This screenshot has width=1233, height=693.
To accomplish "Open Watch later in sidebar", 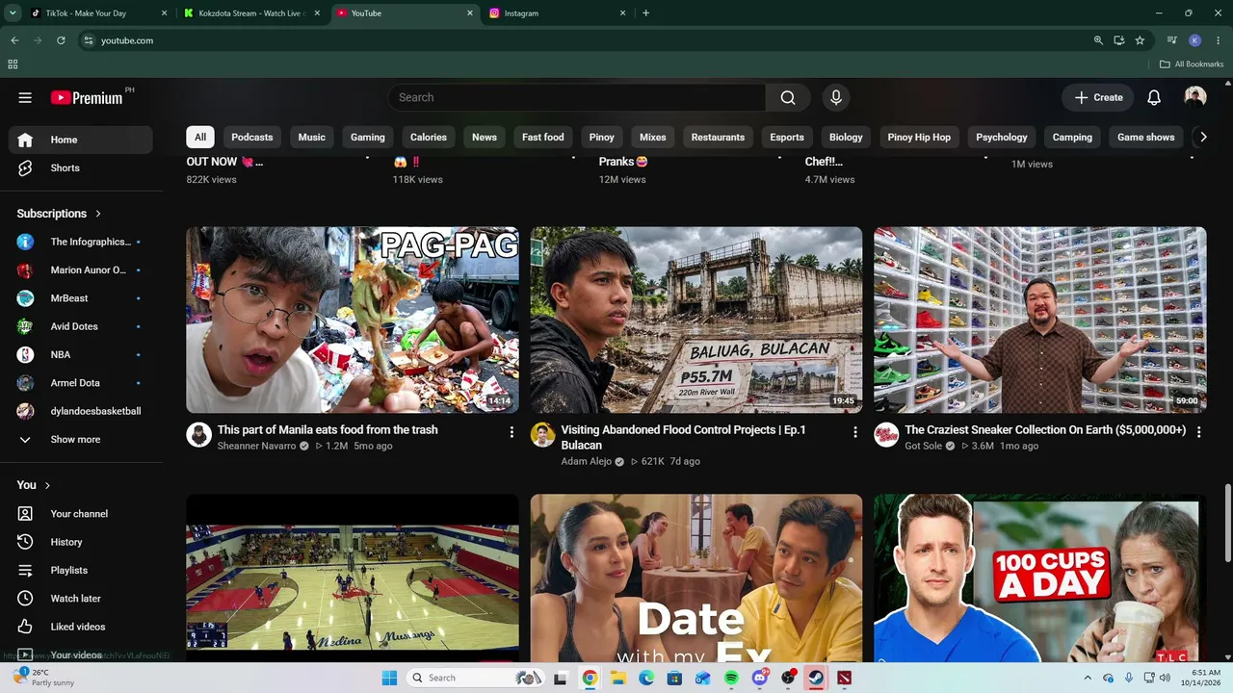I will click(81, 599).
